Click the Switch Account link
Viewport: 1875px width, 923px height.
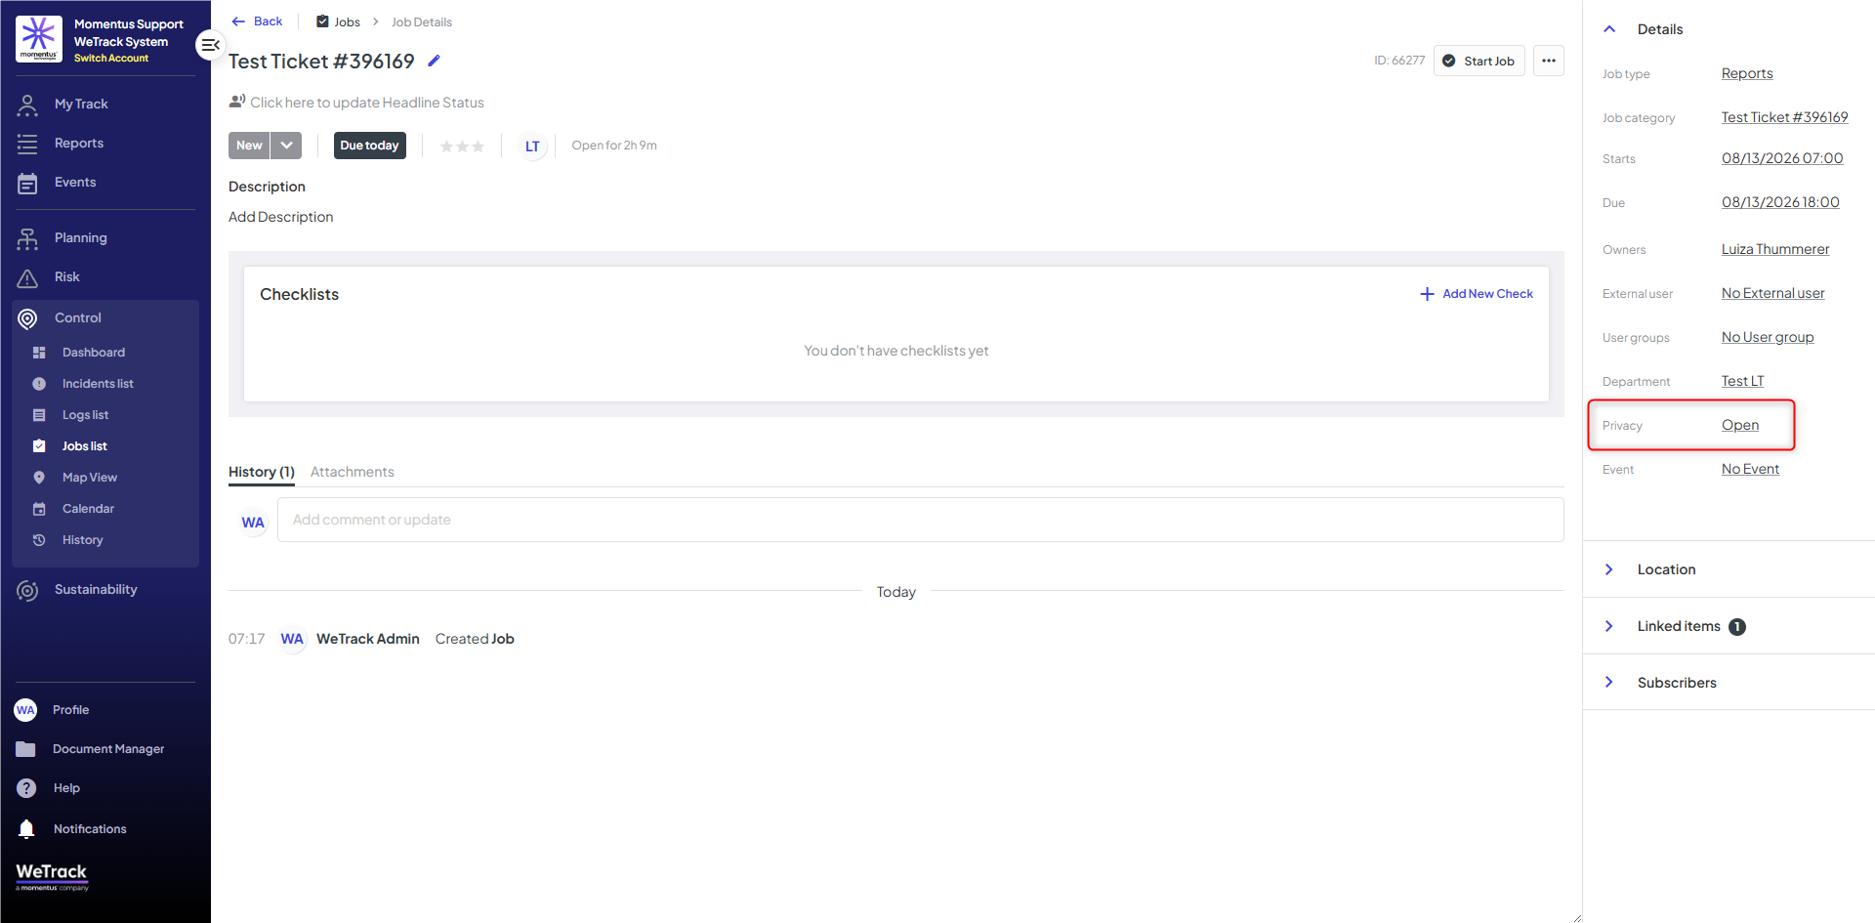tap(111, 59)
